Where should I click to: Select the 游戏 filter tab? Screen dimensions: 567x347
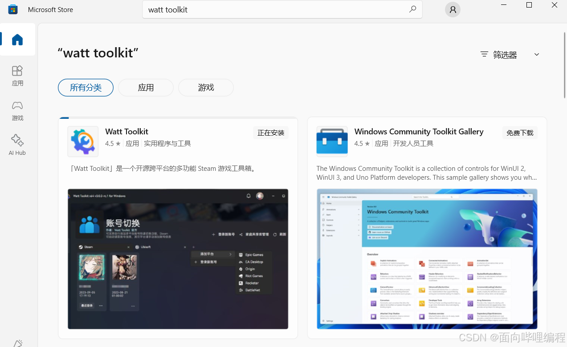(206, 88)
